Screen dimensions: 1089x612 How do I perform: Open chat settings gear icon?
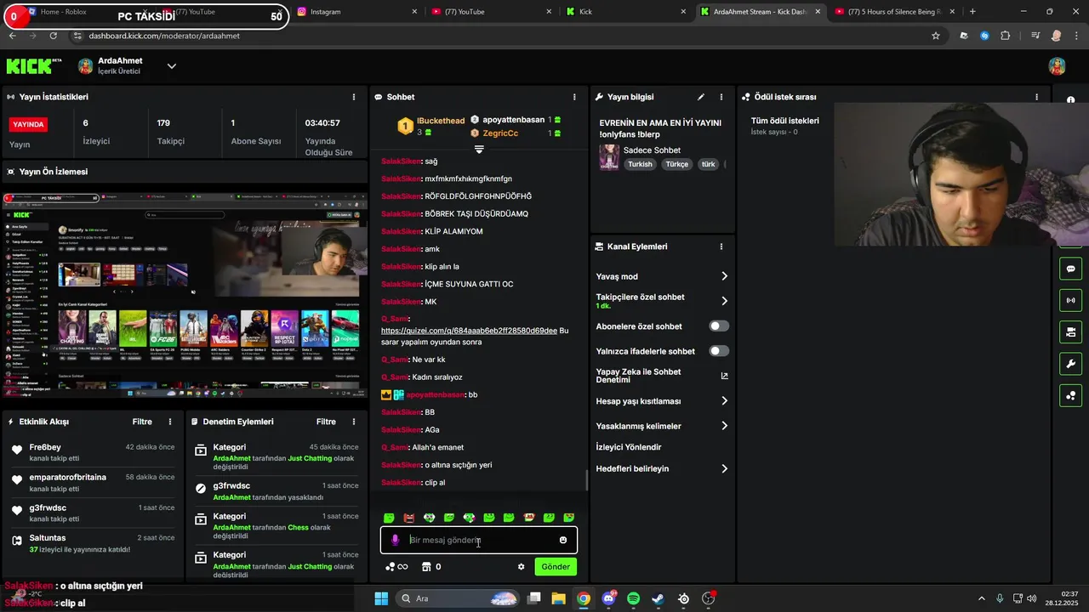tap(522, 567)
